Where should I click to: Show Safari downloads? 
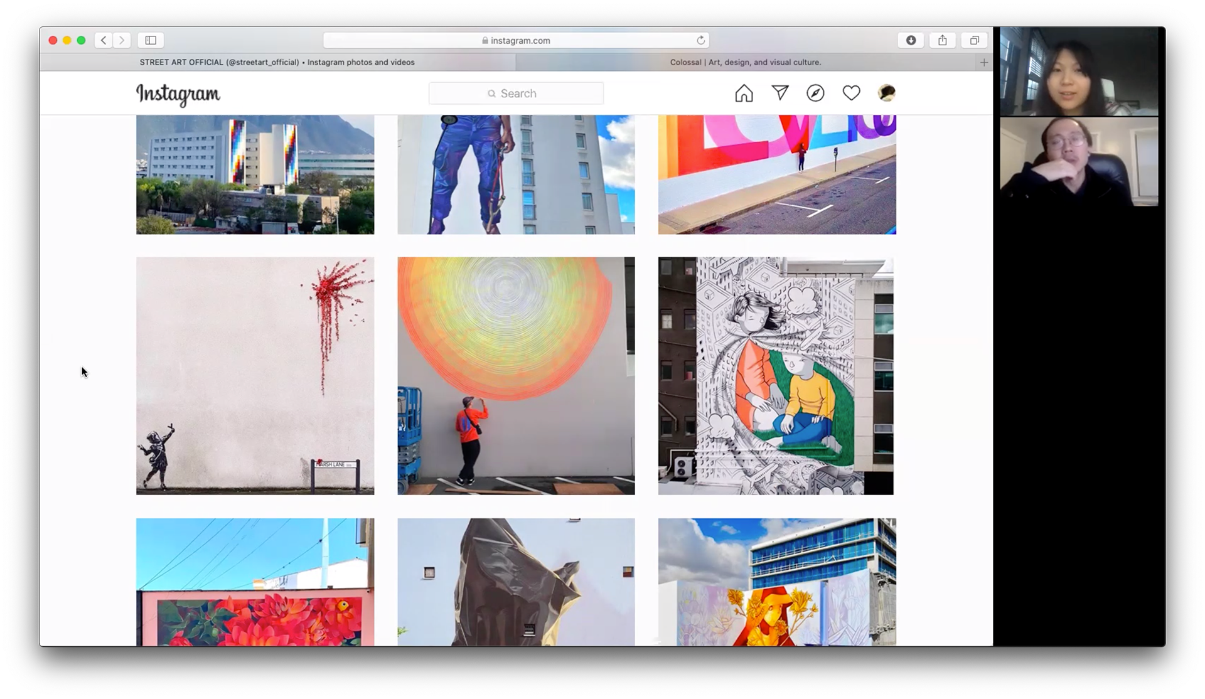pos(911,40)
